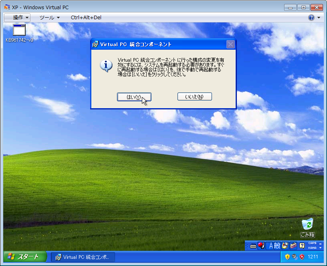
Task: Toggle CAPS on the language bar
Action: click(x=312, y=243)
